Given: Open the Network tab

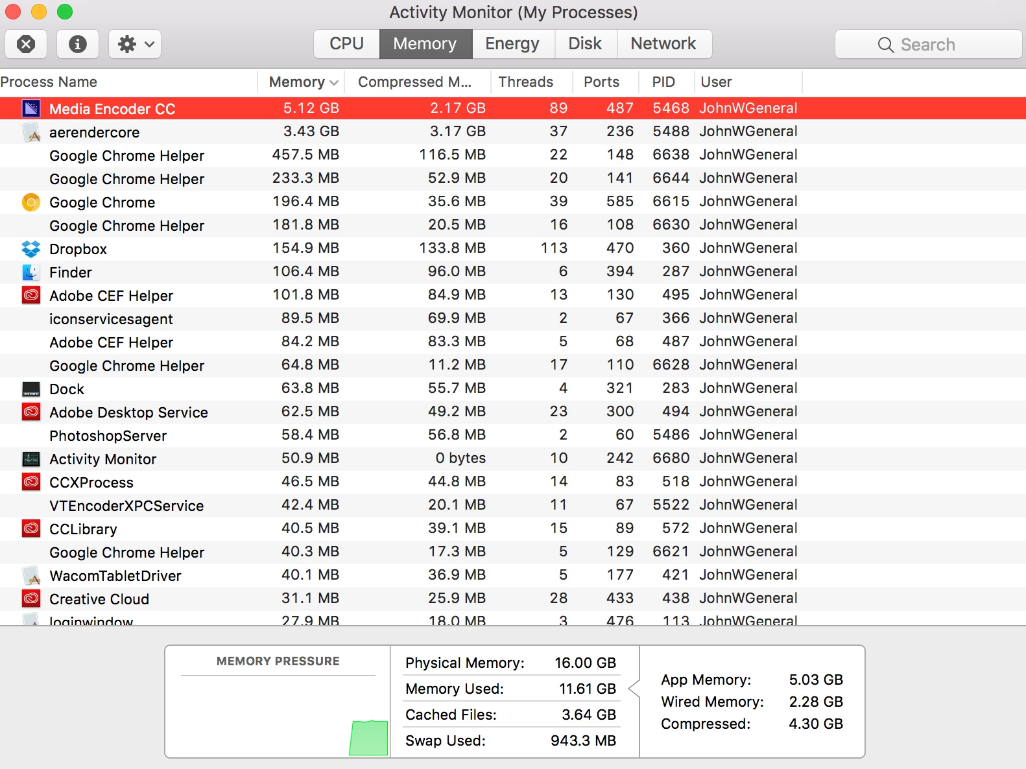Looking at the screenshot, I should pyautogui.click(x=664, y=44).
